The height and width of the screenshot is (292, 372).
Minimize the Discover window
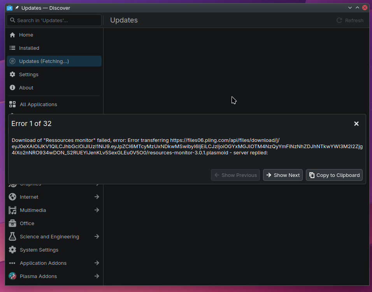click(x=350, y=8)
